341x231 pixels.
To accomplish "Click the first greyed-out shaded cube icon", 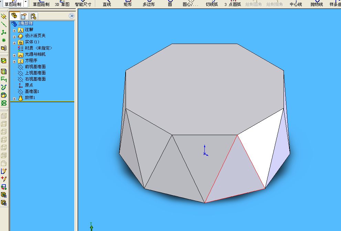I will 4,116.
